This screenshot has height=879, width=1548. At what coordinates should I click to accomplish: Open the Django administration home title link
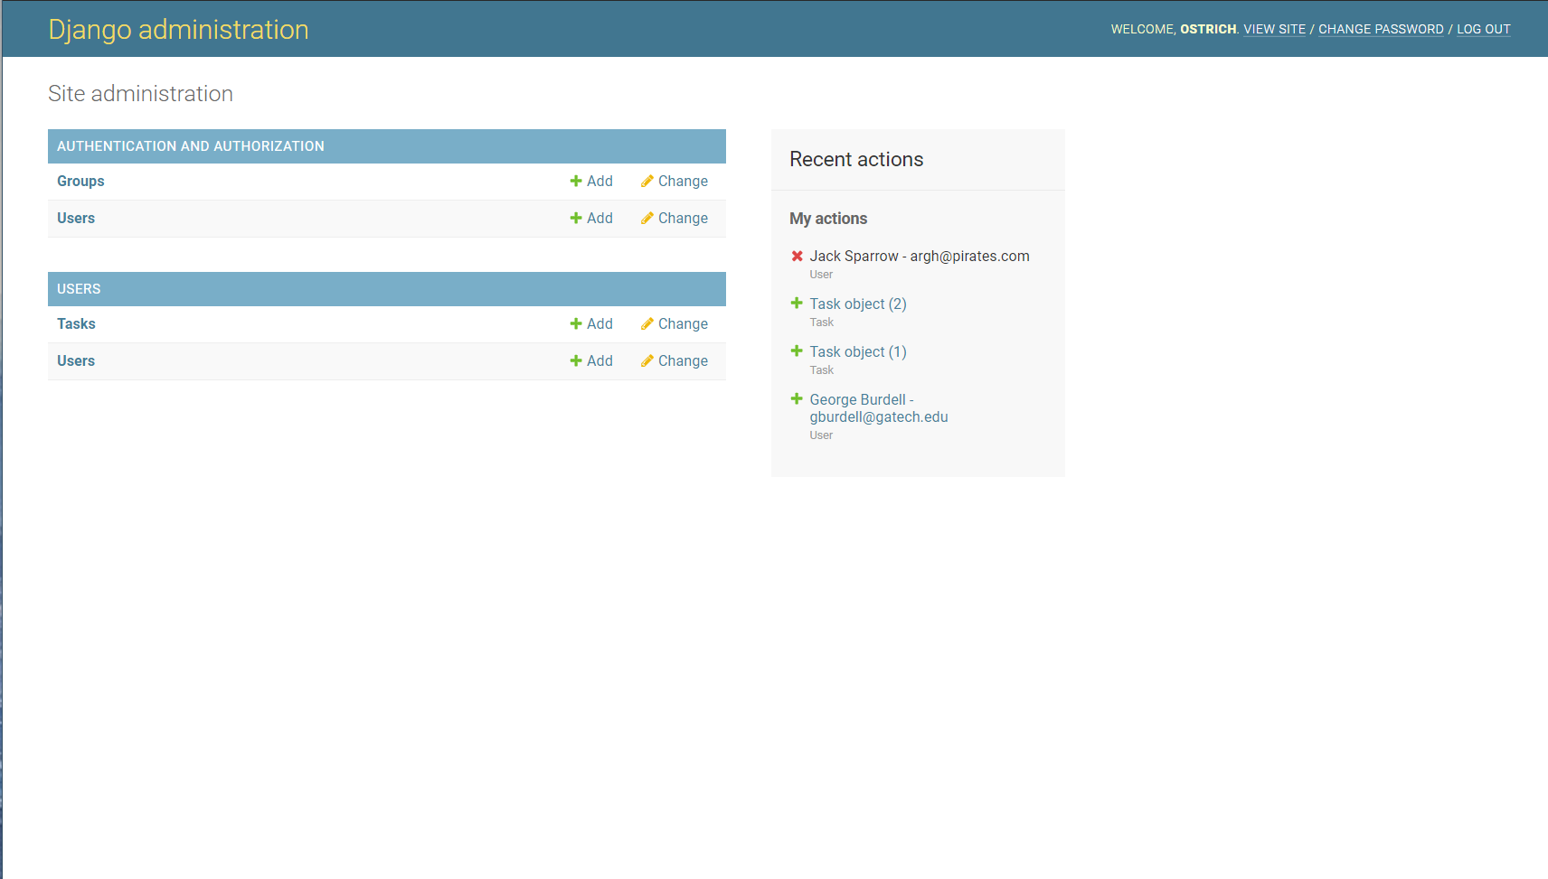pos(178,30)
